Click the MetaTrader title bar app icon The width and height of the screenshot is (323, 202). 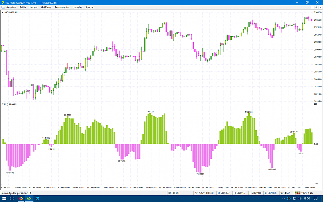click(2, 3)
